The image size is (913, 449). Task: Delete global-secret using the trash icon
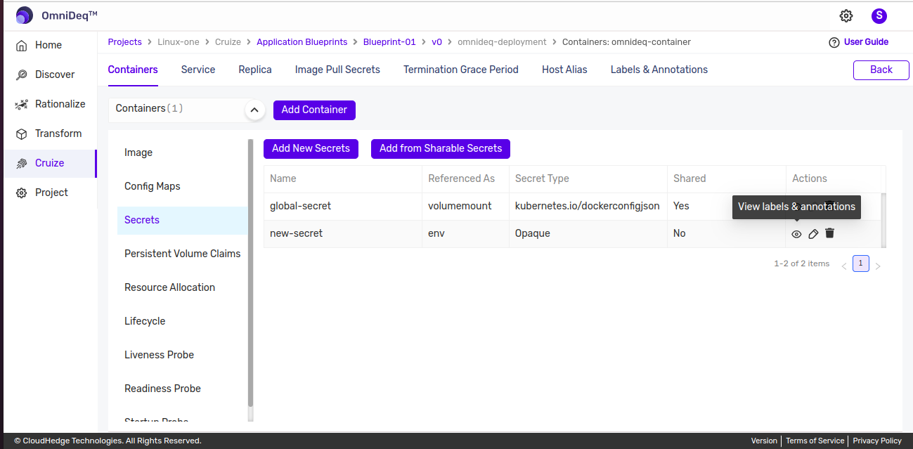point(829,205)
